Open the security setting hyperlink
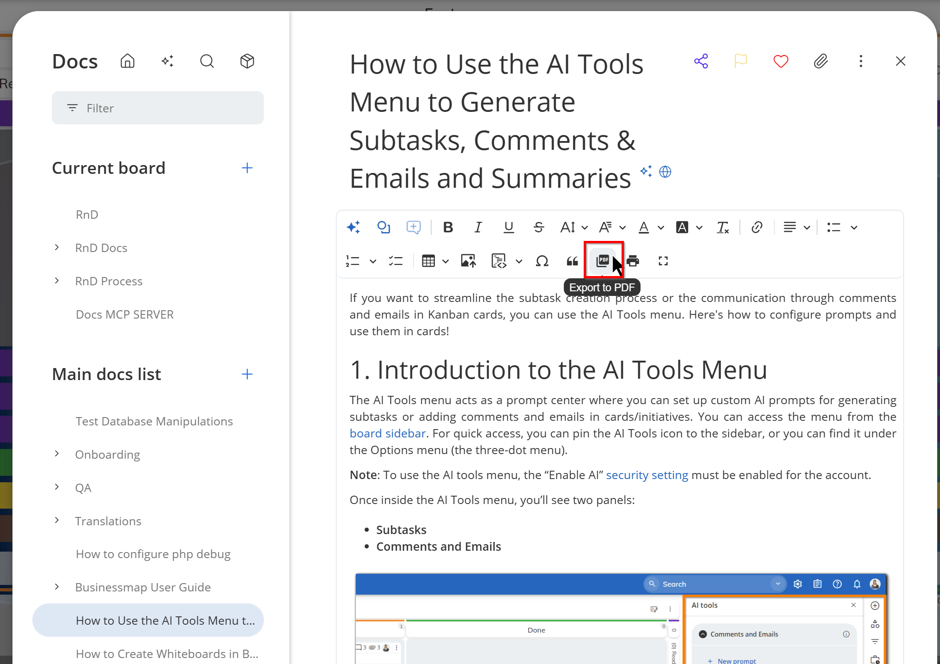The width and height of the screenshot is (940, 664). tap(647, 475)
